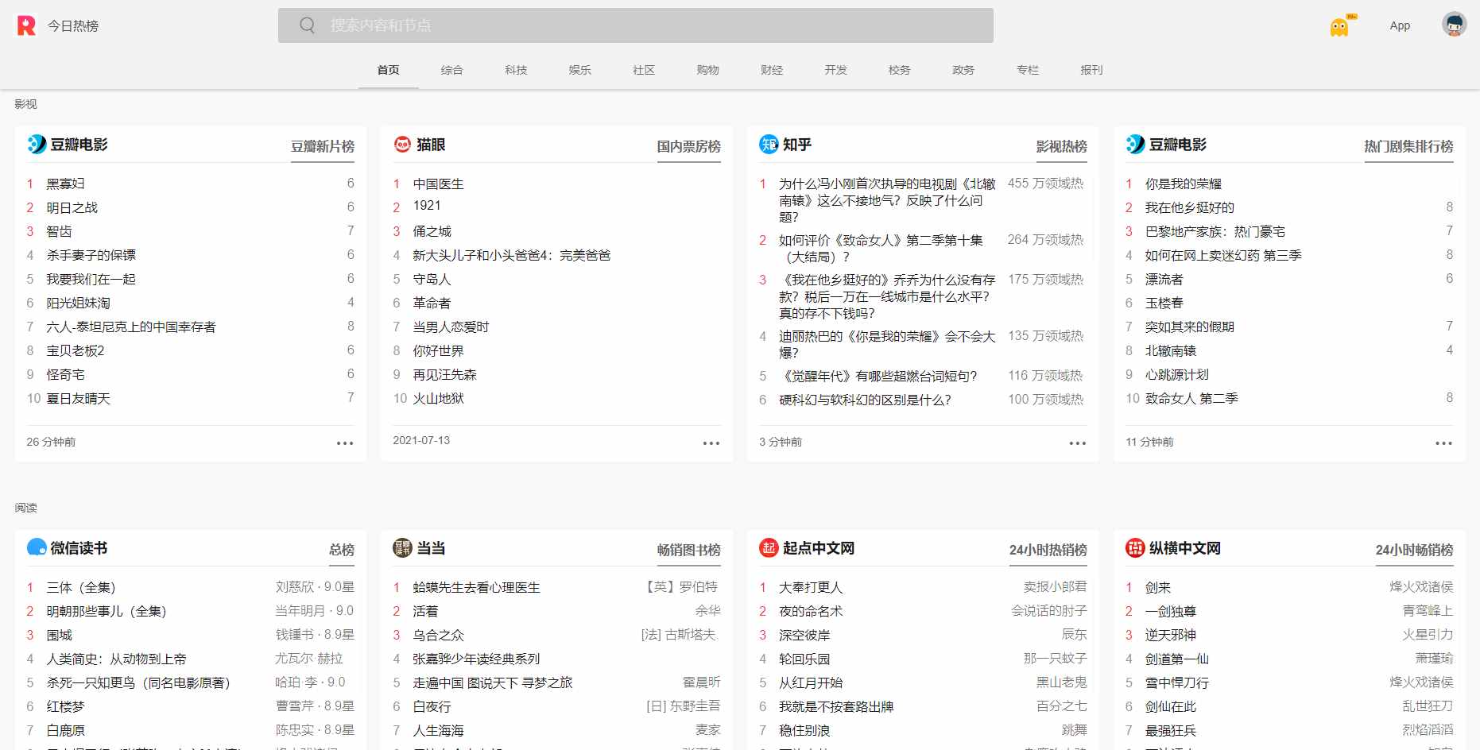This screenshot has height=750, width=1480.
Task: Open movie 中国医生 in 猫眼
Action: tap(438, 184)
